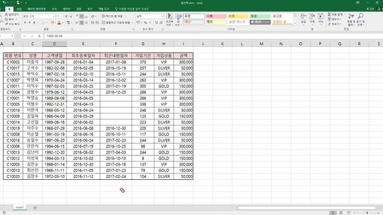This screenshot has height=215, width=383.
Task: Click the AutoSum sigma icon
Action: click(329, 14)
